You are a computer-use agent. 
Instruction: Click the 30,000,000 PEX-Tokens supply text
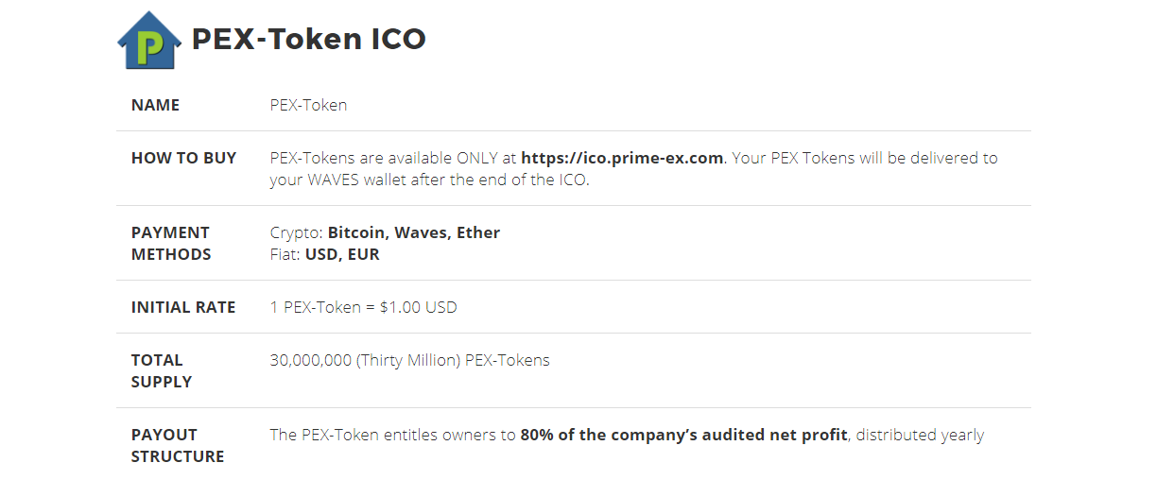click(409, 360)
